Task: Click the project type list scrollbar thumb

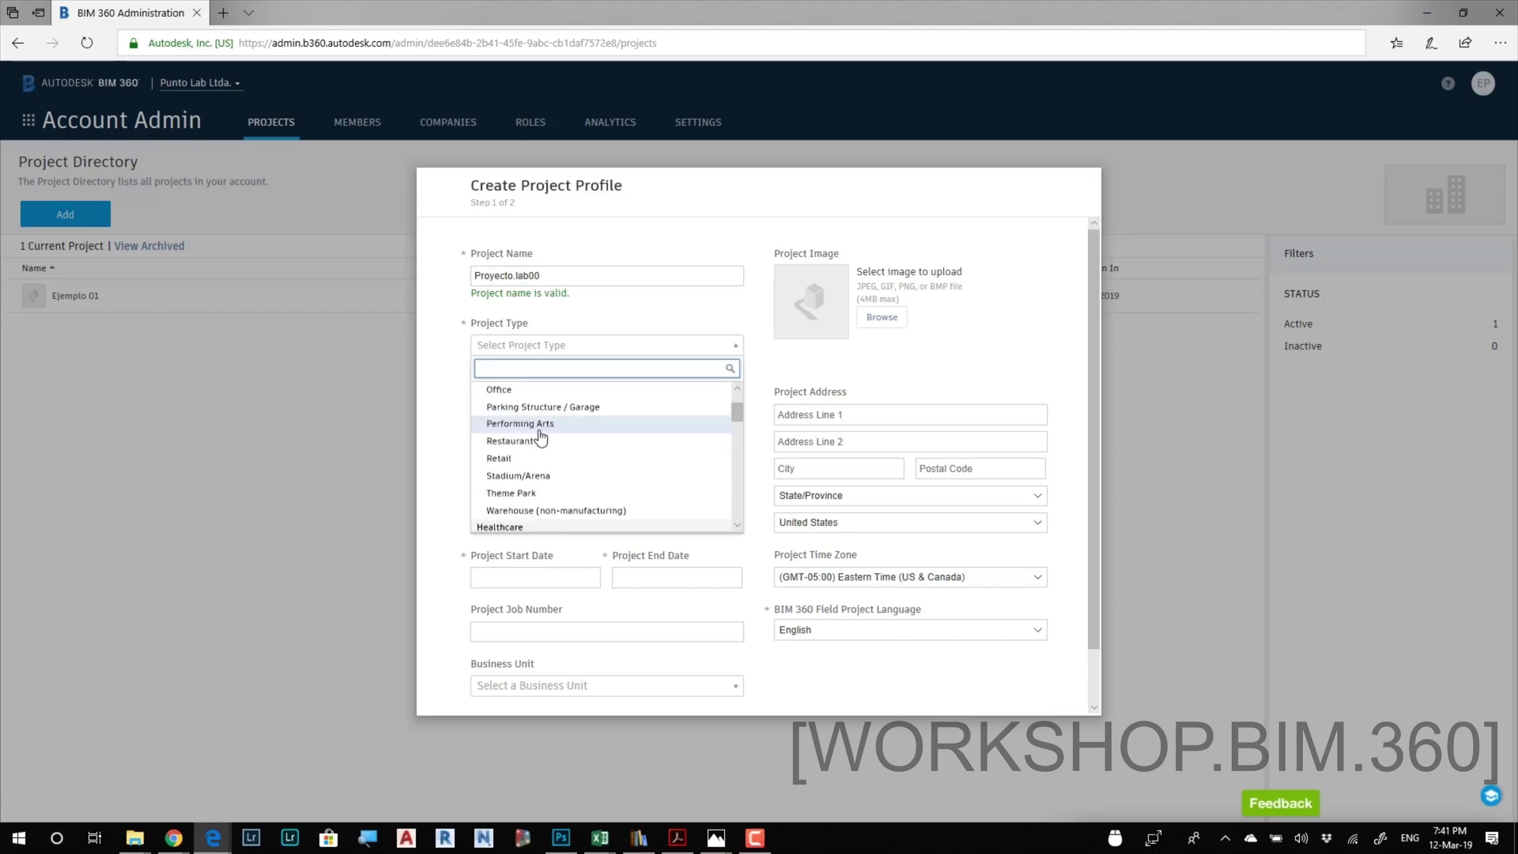Action: click(737, 412)
